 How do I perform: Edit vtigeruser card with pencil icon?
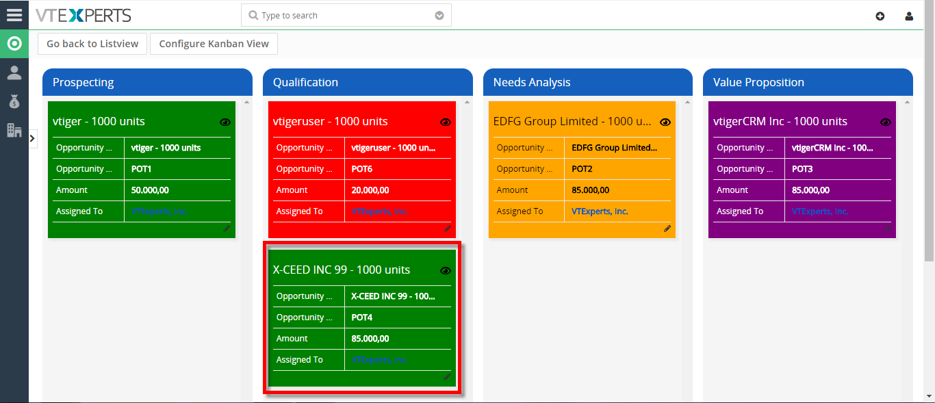coord(447,229)
